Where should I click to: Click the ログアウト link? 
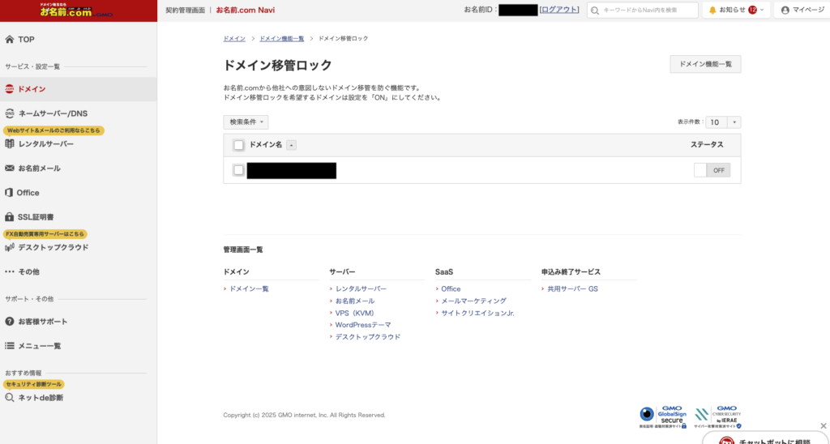(559, 10)
